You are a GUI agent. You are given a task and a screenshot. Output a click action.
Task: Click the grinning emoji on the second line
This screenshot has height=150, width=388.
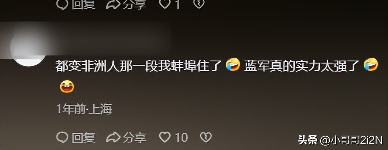click(x=67, y=87)
